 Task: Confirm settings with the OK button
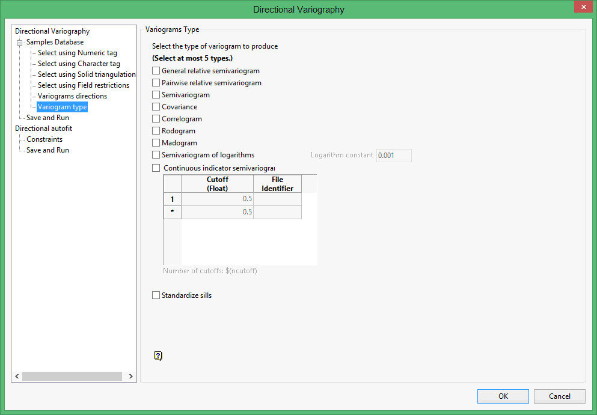click(x=503, y=396)
